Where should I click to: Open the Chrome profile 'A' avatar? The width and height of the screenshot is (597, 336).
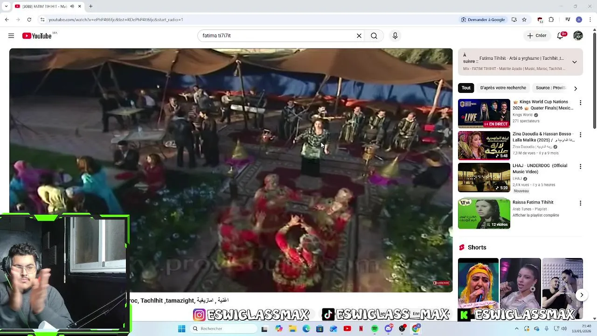click(x=579, y=20)
